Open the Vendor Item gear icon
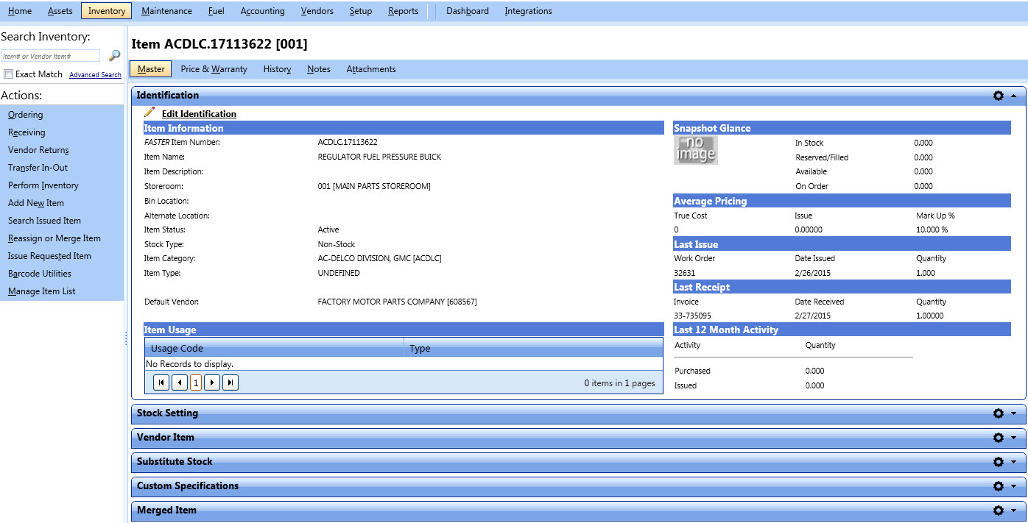The image size is (1028, 523). pyautogui.click(x=999, y=438)
